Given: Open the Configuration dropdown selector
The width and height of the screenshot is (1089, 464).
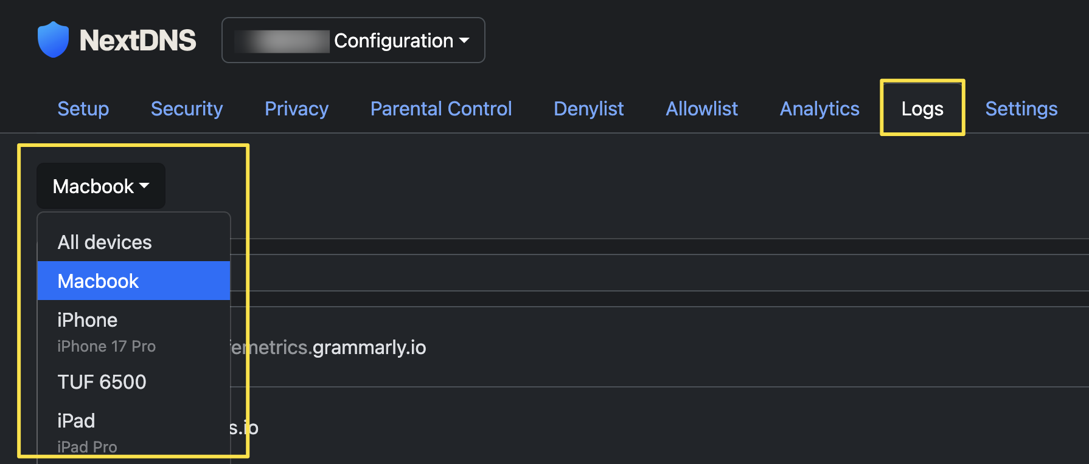Looking at the screenshot, I should (x=353, y=40).
